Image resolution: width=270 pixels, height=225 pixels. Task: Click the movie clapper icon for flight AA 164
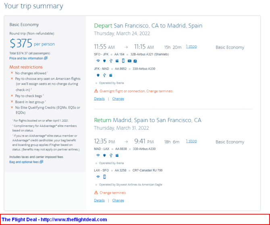[117, 61]
